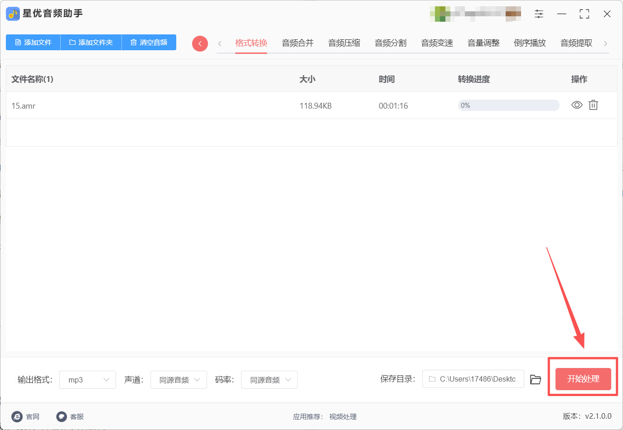Browse save folder with folder icon
The image size is (623, 430).
535,379
